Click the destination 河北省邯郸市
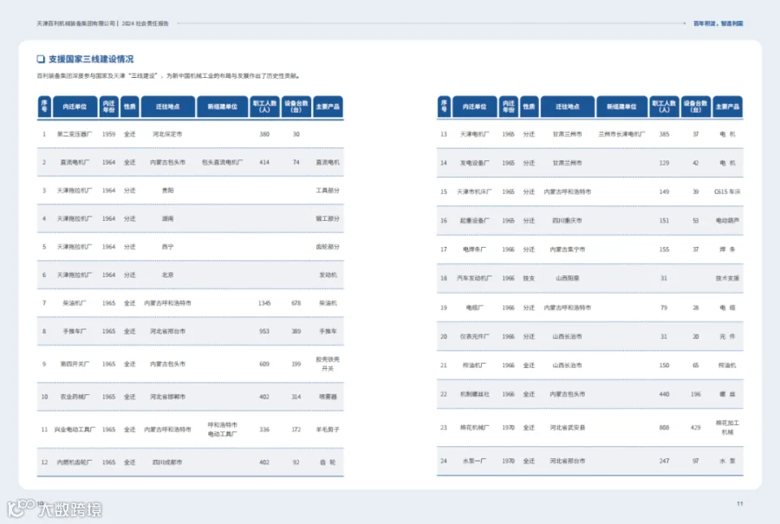 (167, 397)
